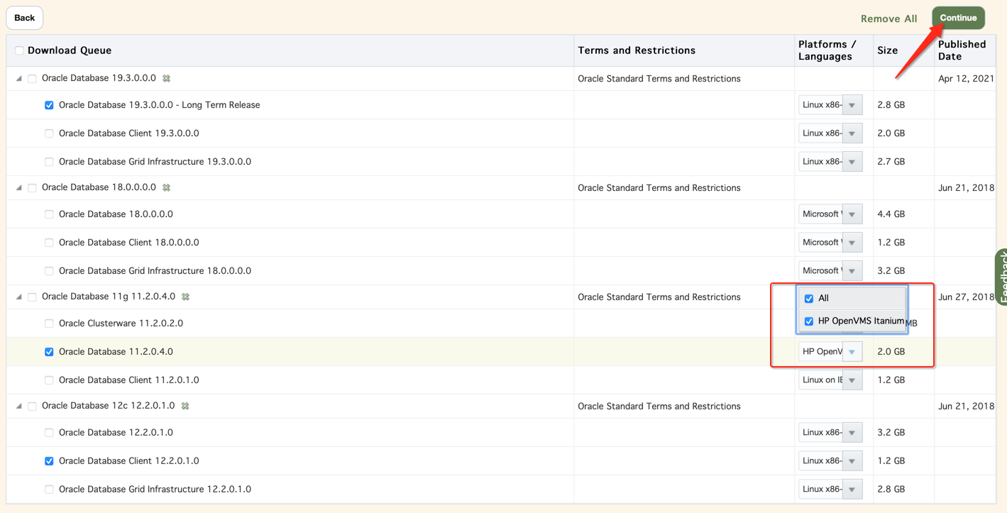Check the Oracle Database 11g 11.2.0.4.0 group checkbox

(32, 297)
